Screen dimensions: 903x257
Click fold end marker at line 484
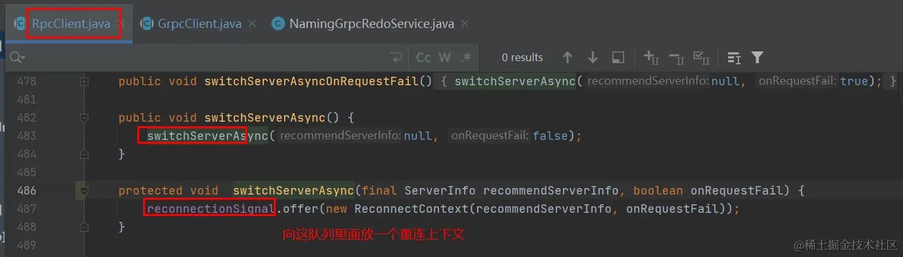click(84, 154)
